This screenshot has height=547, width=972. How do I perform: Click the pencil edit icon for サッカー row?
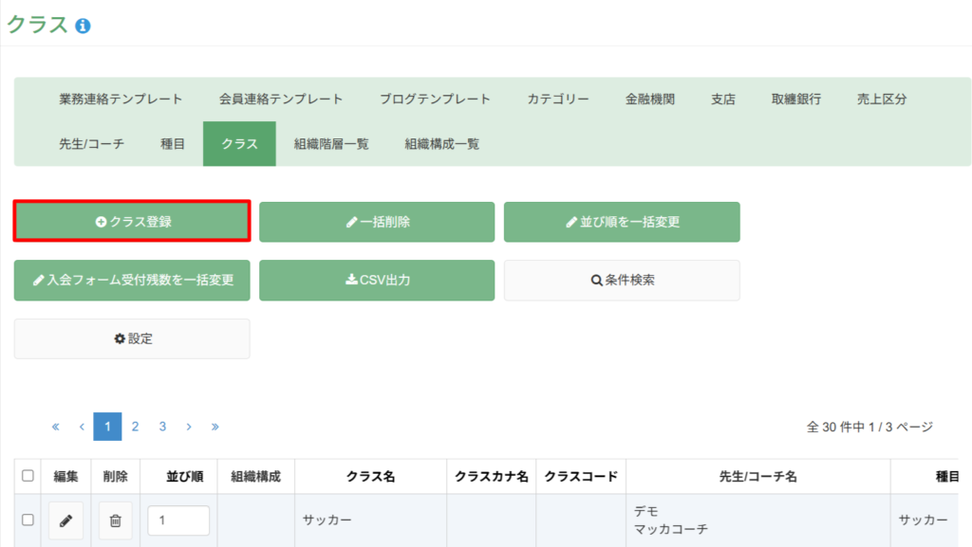(65, 520)
